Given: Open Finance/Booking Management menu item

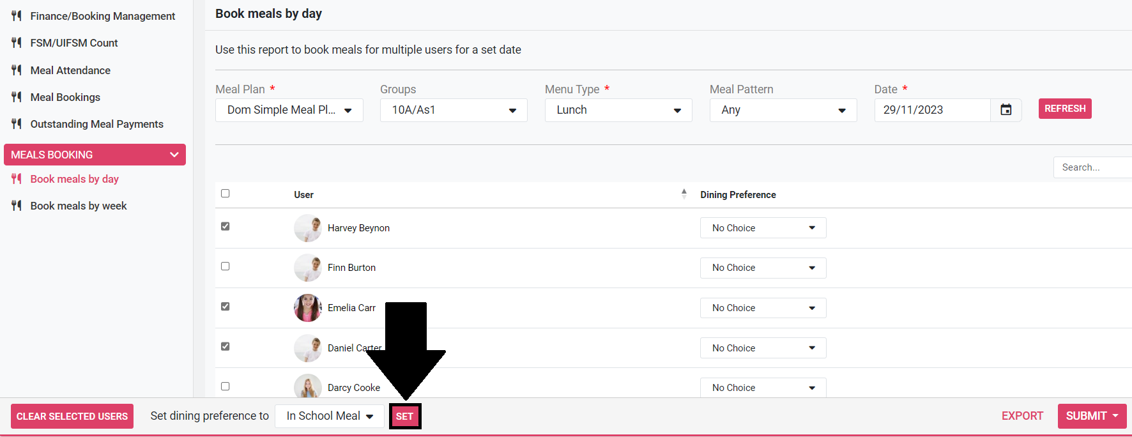Looking at the screenshot, I should point(102,16).
